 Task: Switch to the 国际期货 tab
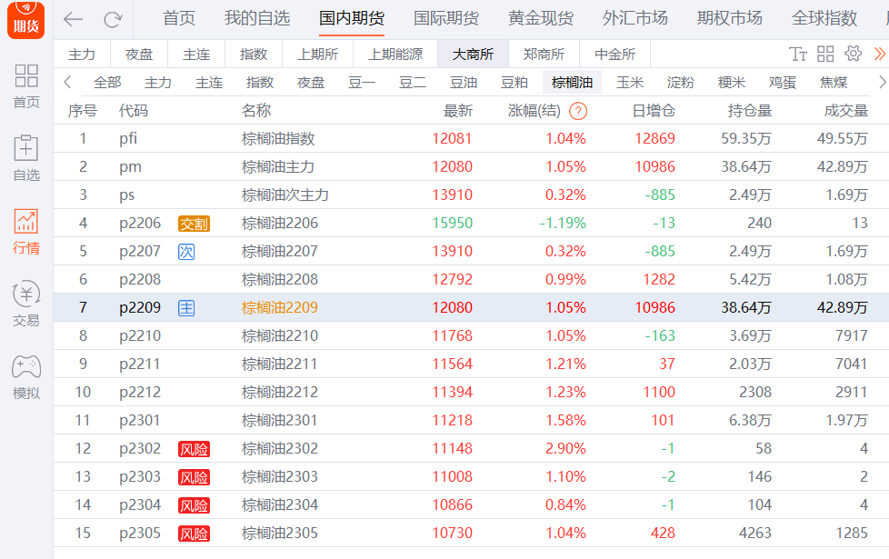pyautogui.click(x=446, y=18)
